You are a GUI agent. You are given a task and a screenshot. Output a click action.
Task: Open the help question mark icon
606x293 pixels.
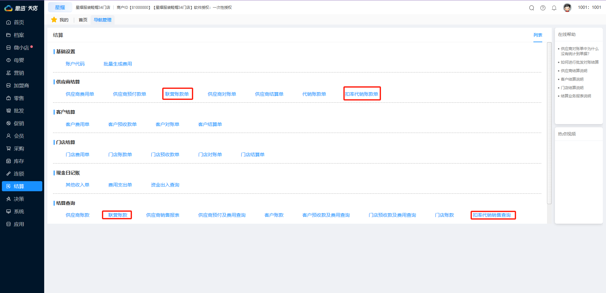coord(543,8)
